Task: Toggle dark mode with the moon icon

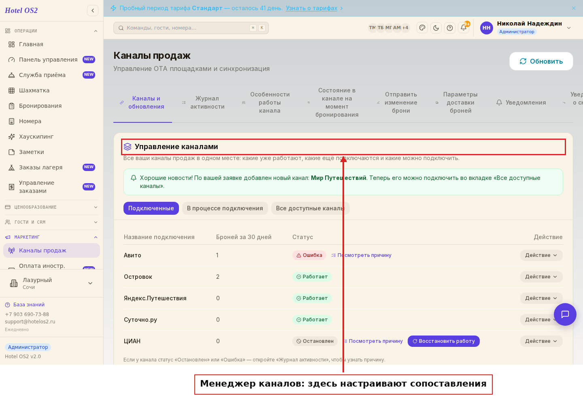Action: tap(436, 28)
